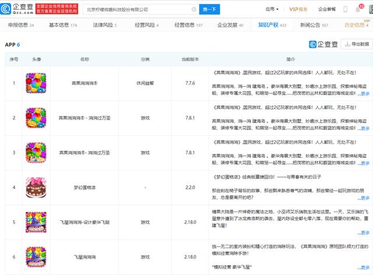Image resolution: width=373 pixels, height=275 pixels.
Task: Click version 7.7.6 cell
Action: click(190, 83)
